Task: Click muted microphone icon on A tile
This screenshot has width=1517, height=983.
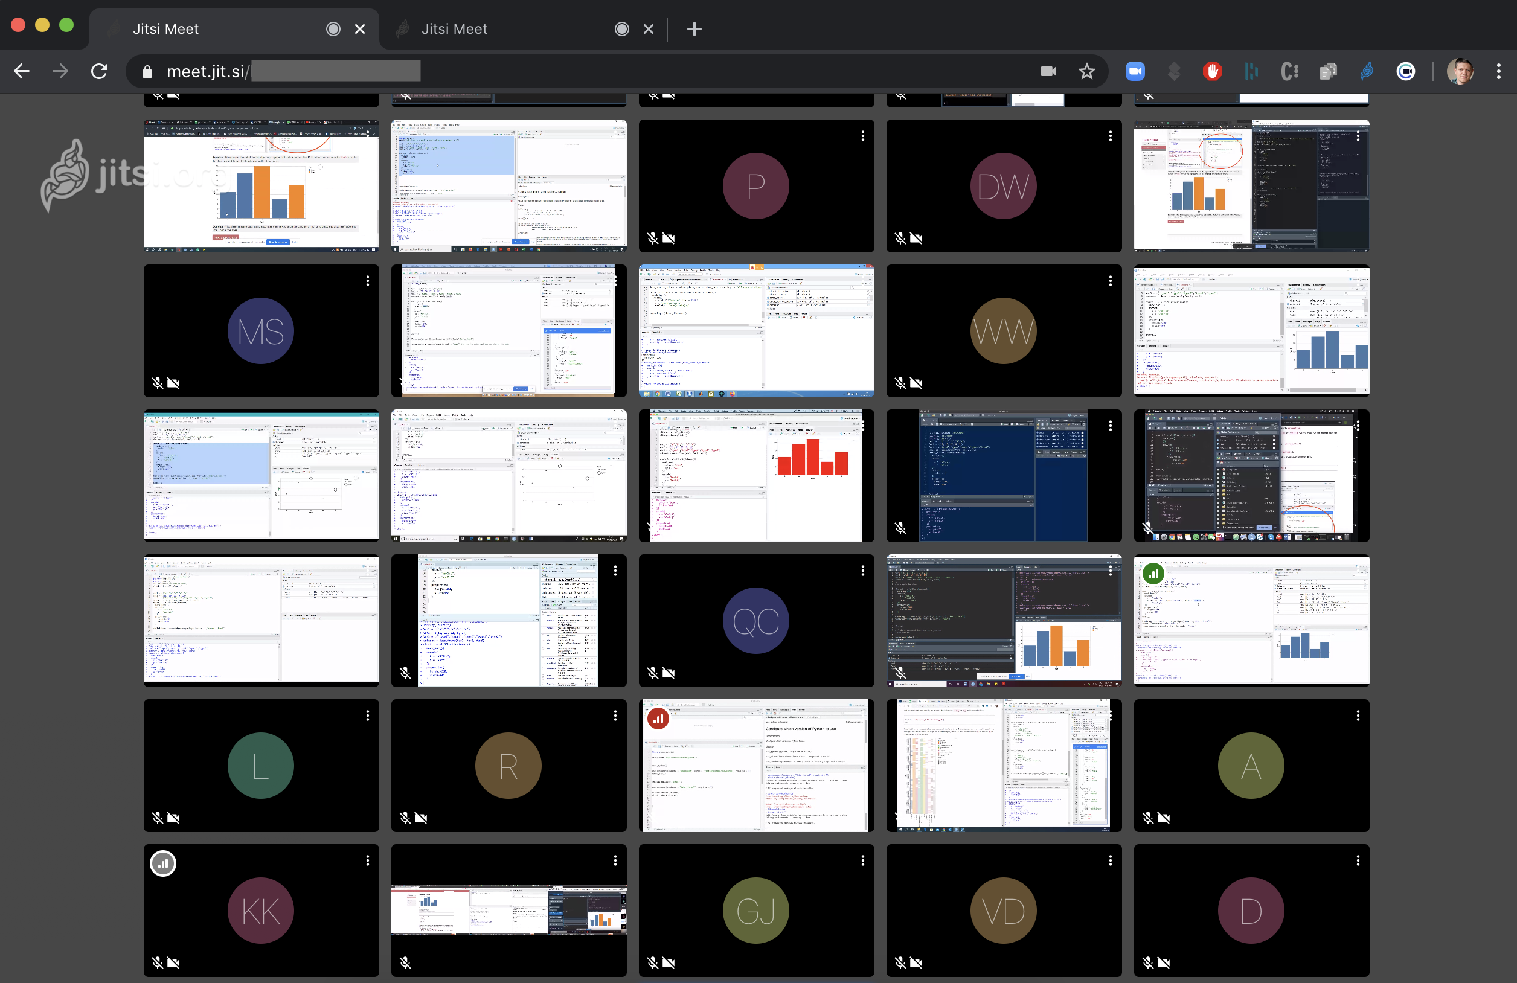Action: pyautogui.click(x=1148, y=818)
